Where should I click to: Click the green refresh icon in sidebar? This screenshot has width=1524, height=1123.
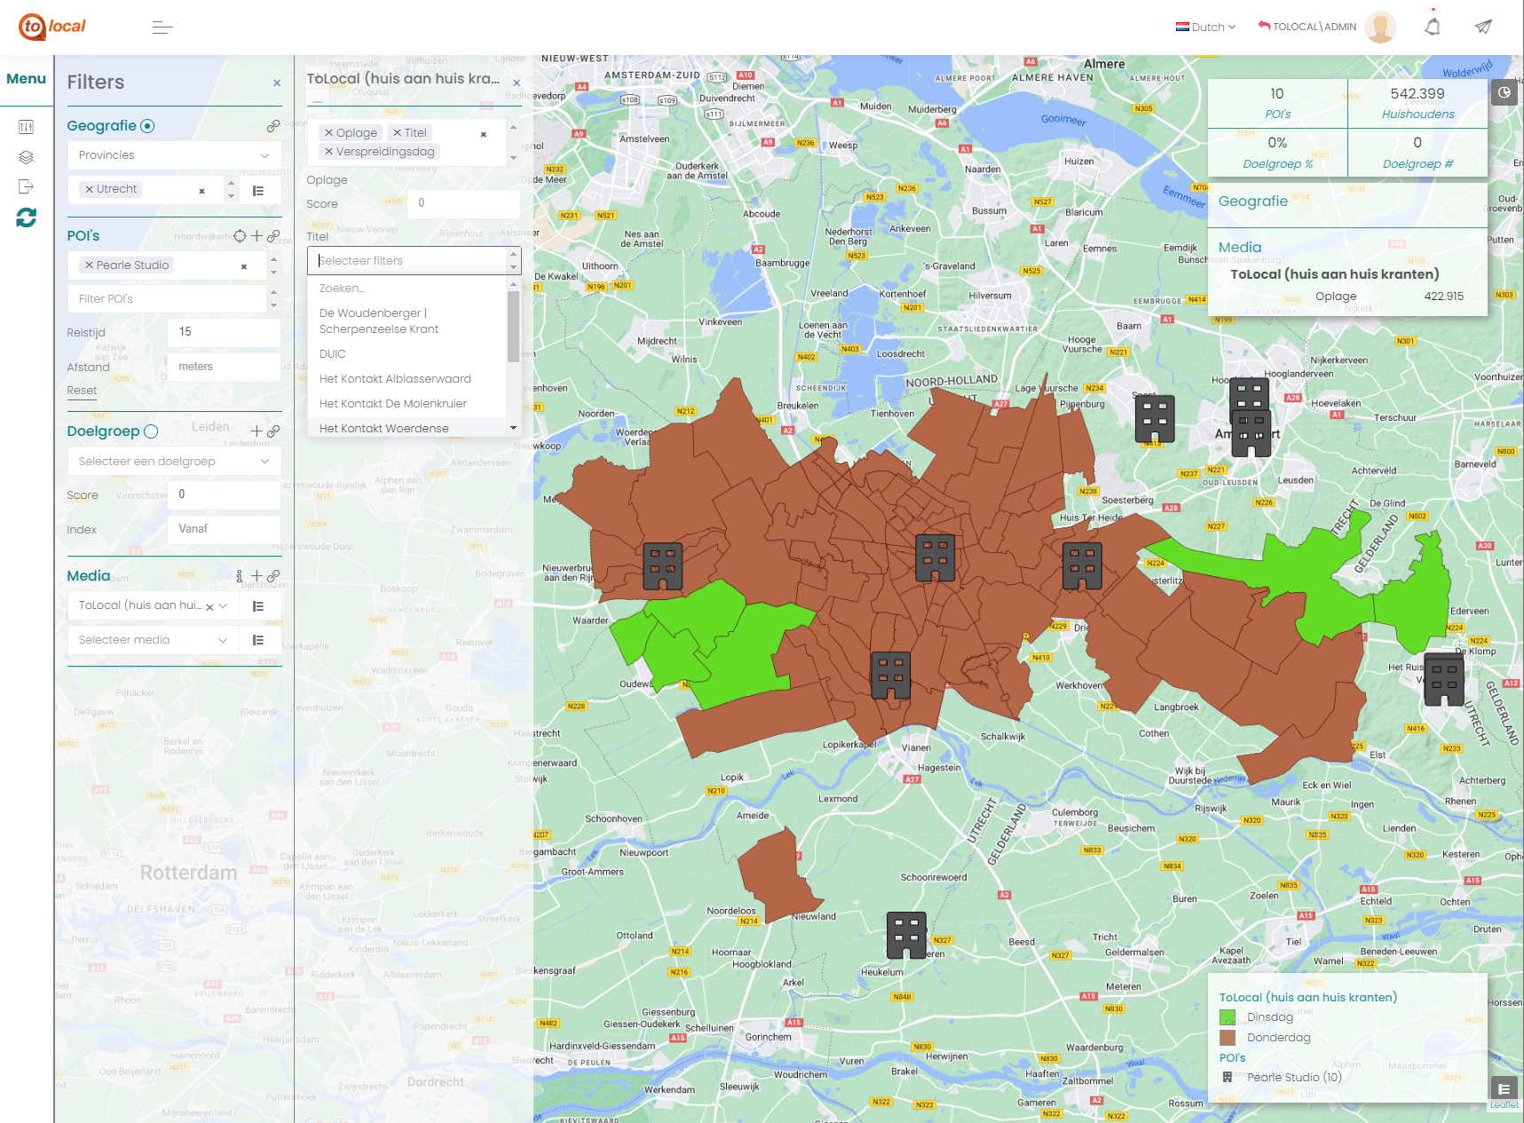tap(26, 217)
